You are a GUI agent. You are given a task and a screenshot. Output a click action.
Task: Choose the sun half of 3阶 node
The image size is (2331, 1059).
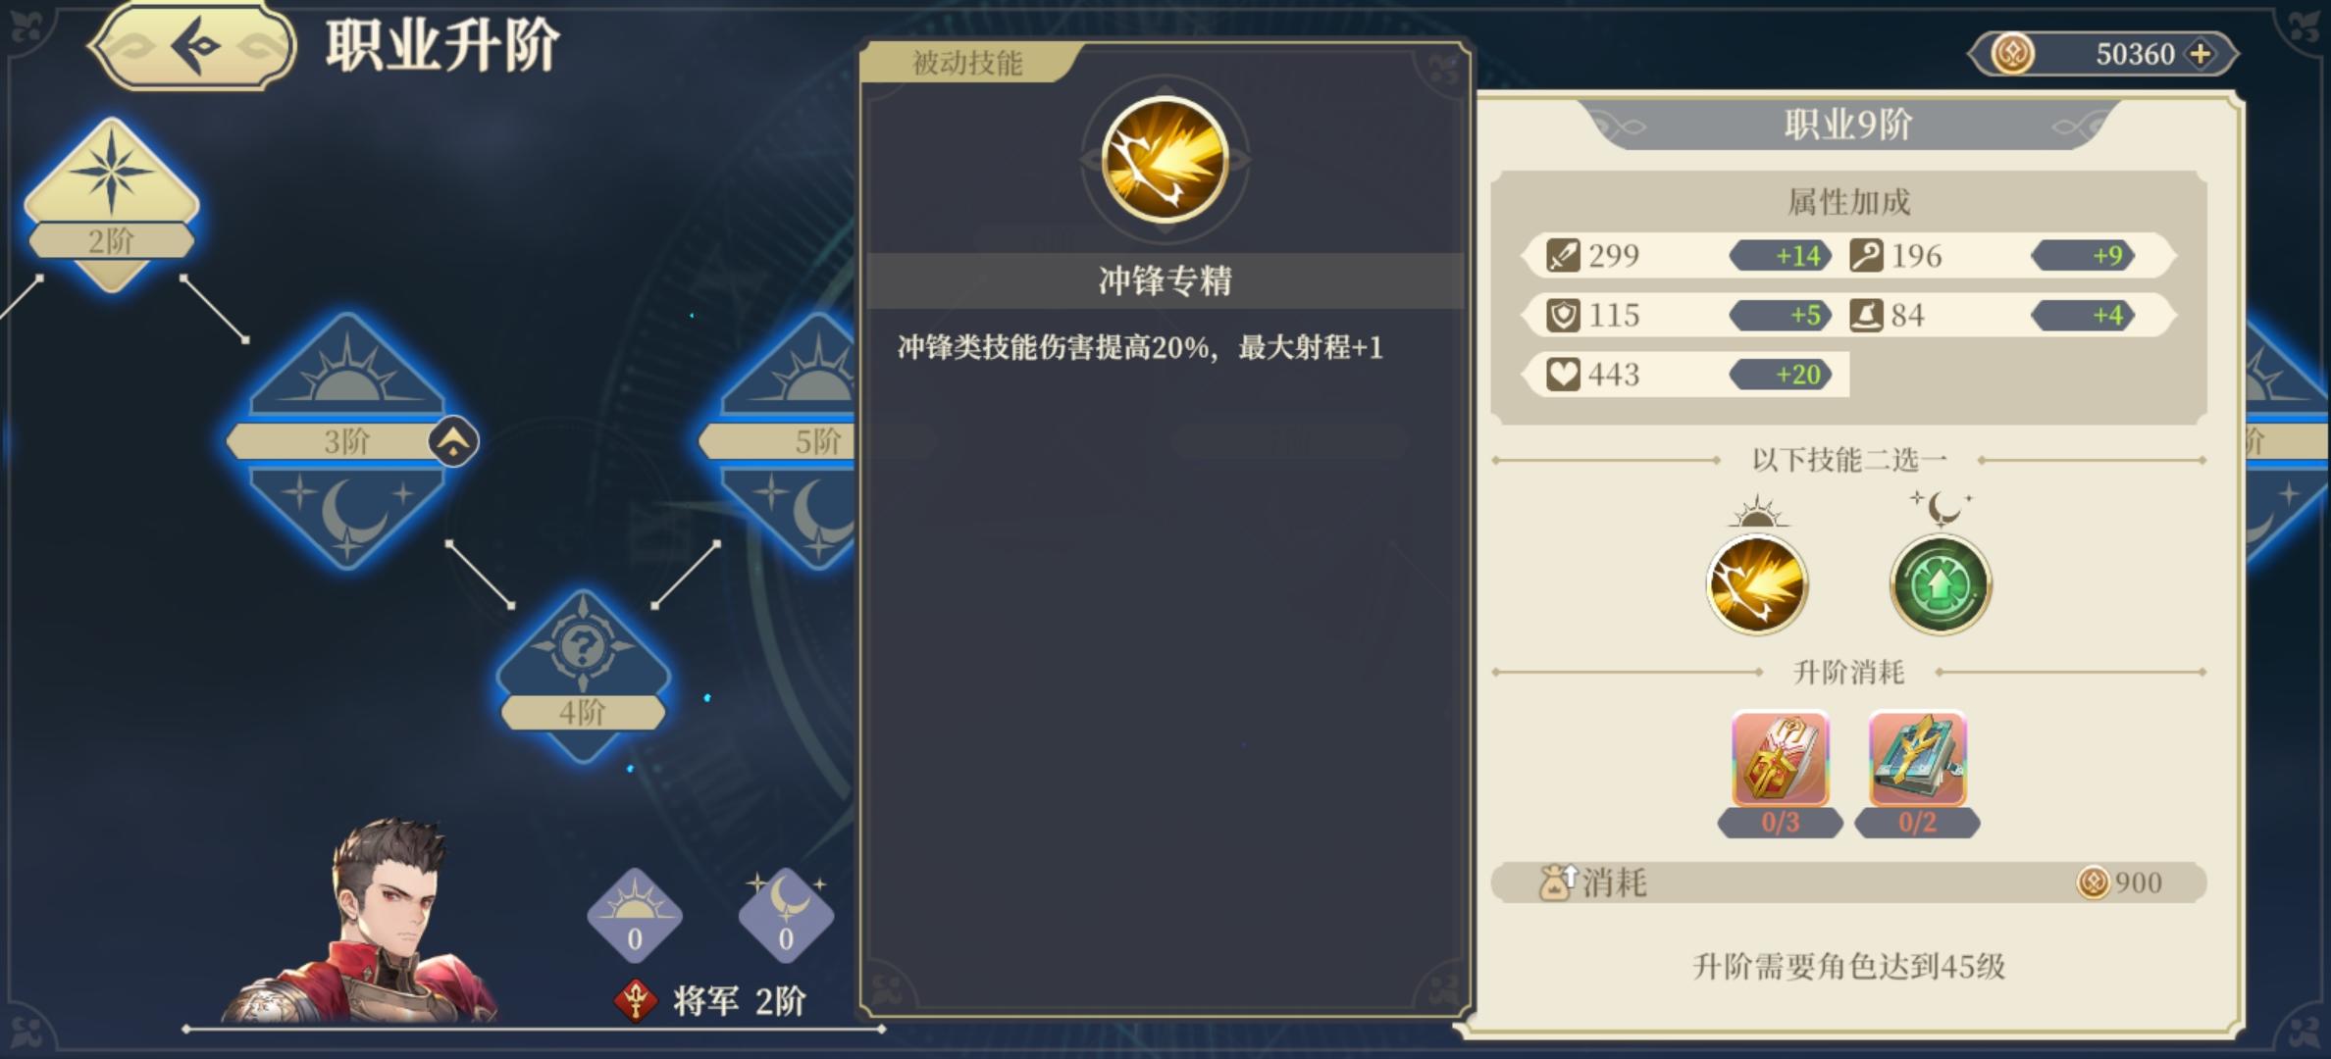click(x=345, y=365)
